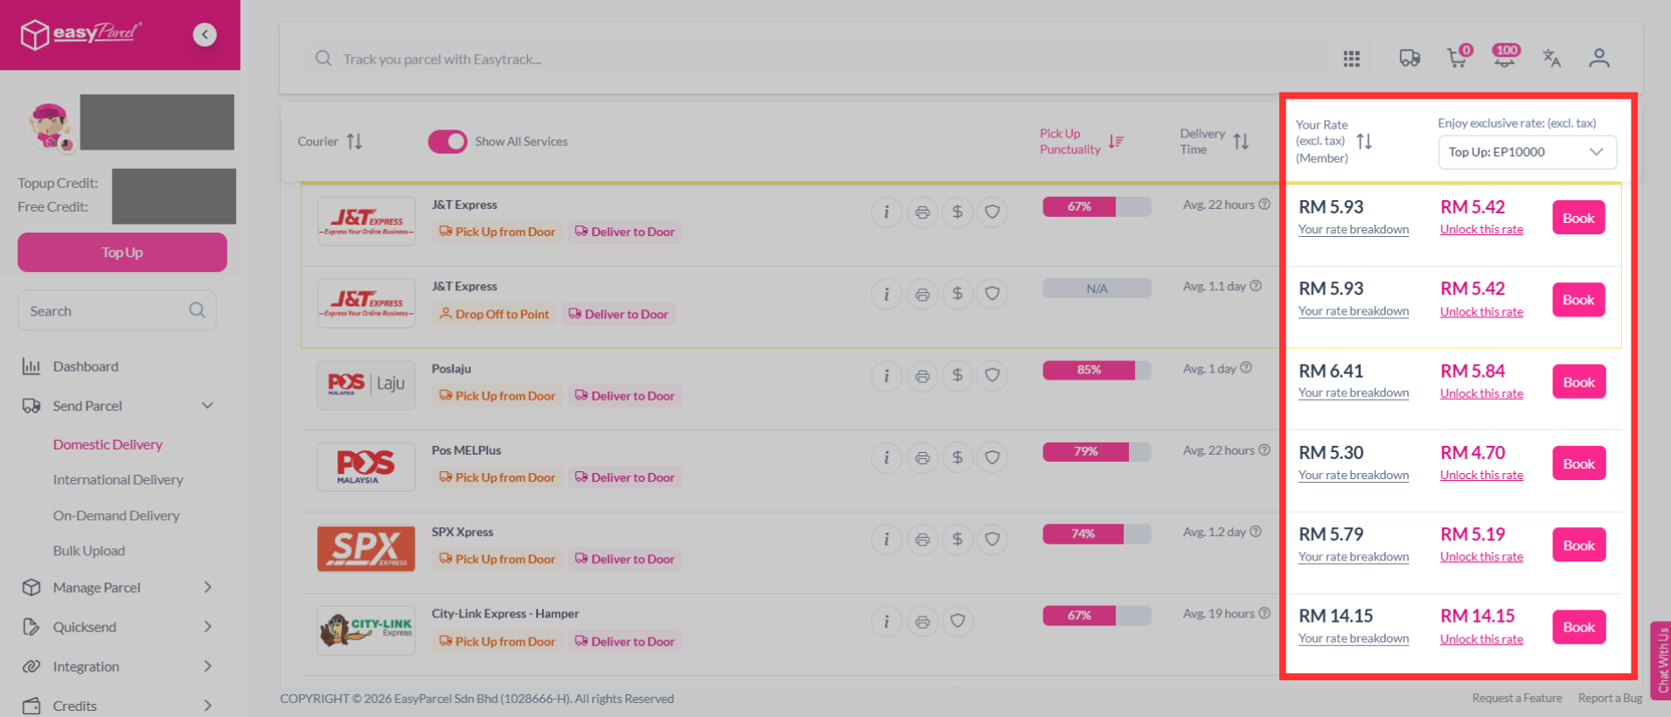The image size is (1671, 717).
Task: Open the Chat With Us tab
Action: coord(1661,661)
